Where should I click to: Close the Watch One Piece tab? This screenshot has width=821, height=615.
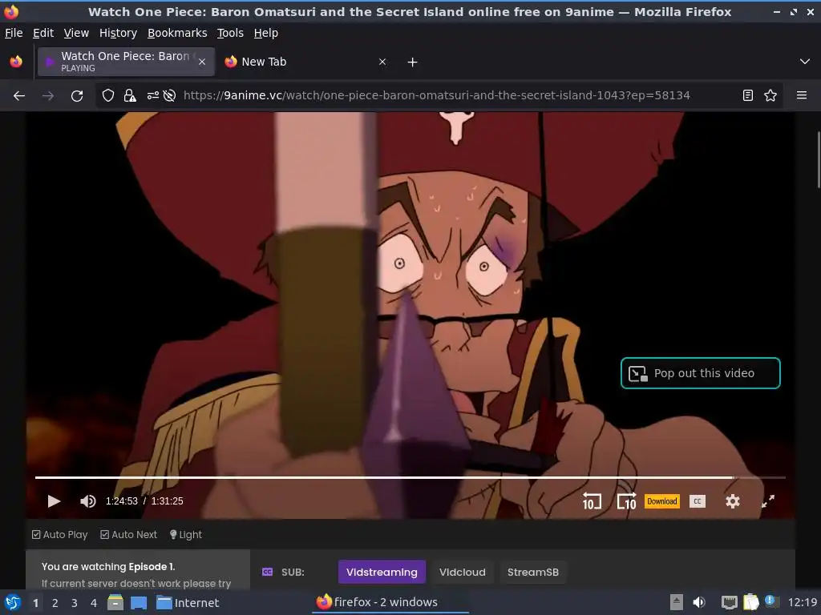202,62
